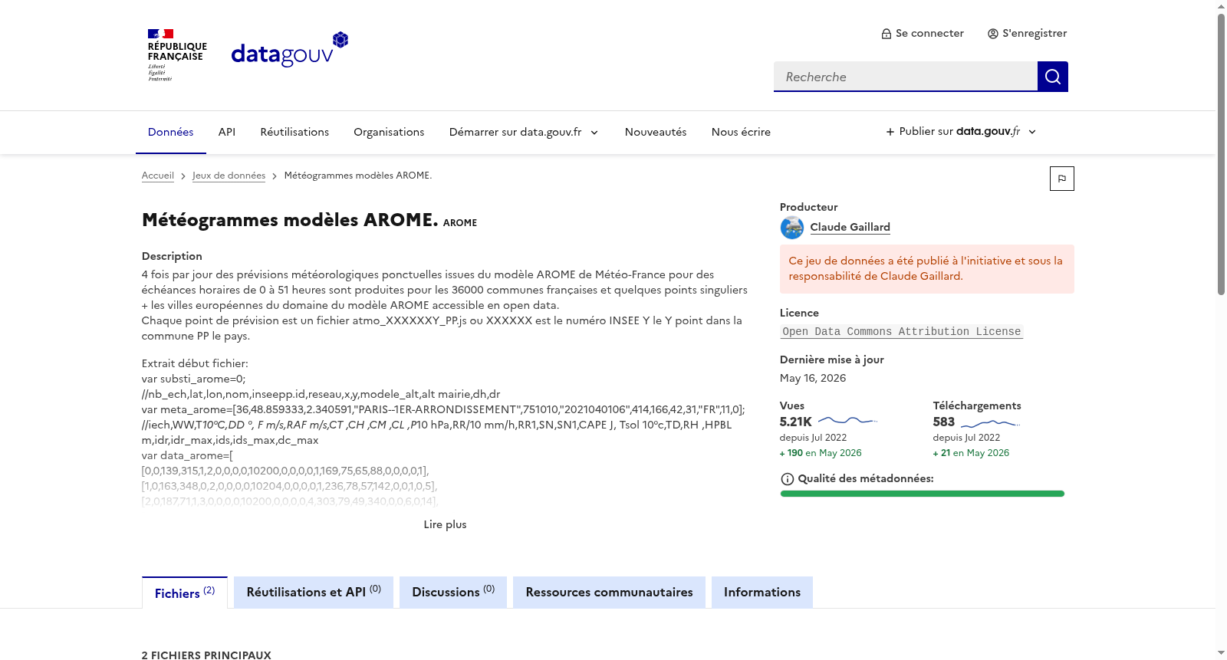Image resolution: width=1227 pixels, height=660 pixels.
Task: Click the Vues sparkline chart
Action: (847, 421)
